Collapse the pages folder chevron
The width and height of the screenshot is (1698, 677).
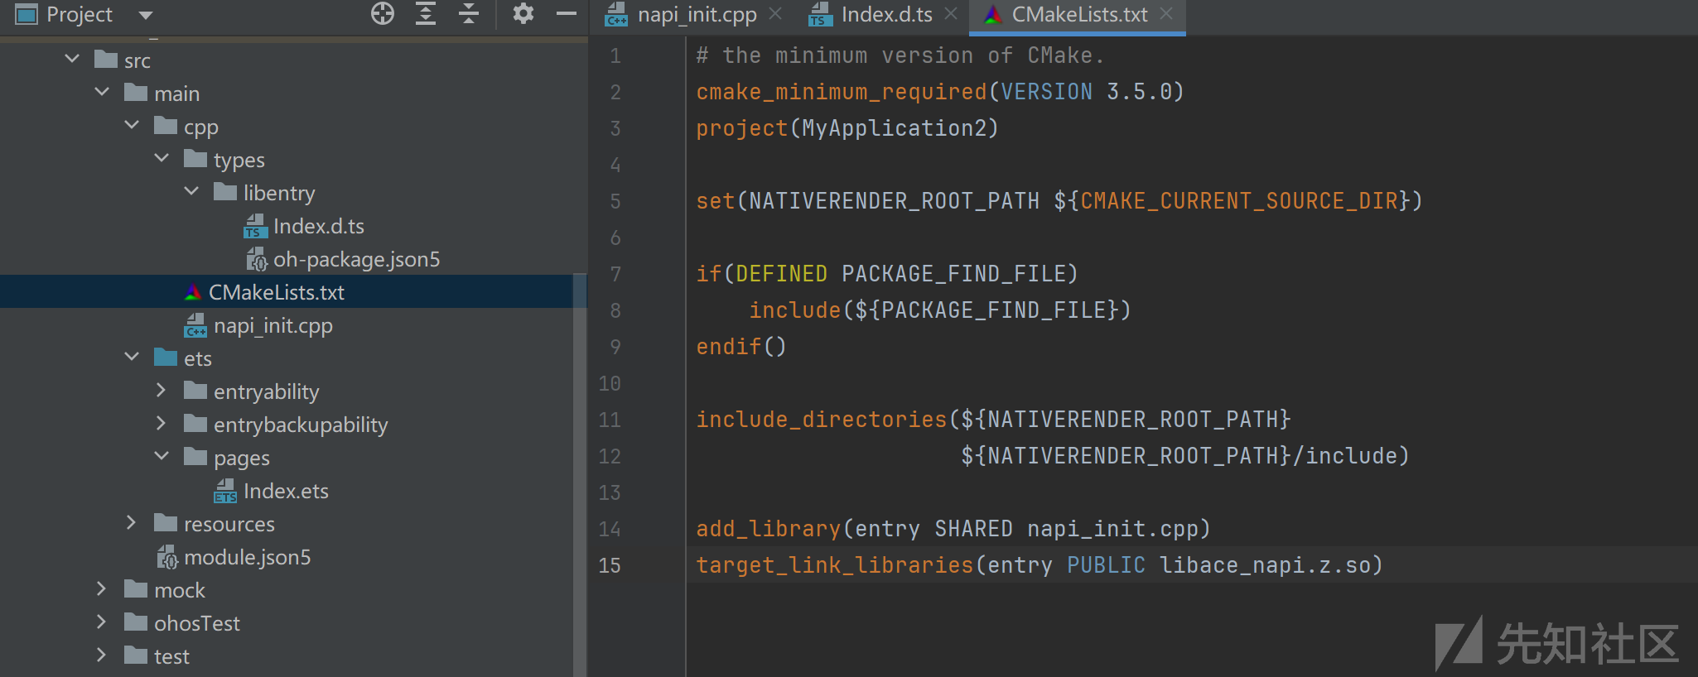162,456
